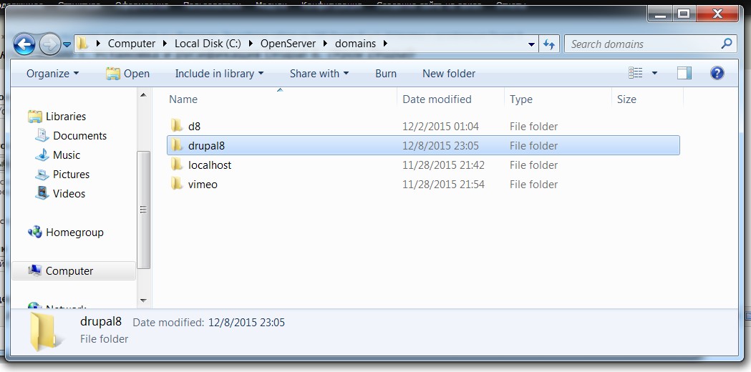Open the Share with menu

click(319, 73)
